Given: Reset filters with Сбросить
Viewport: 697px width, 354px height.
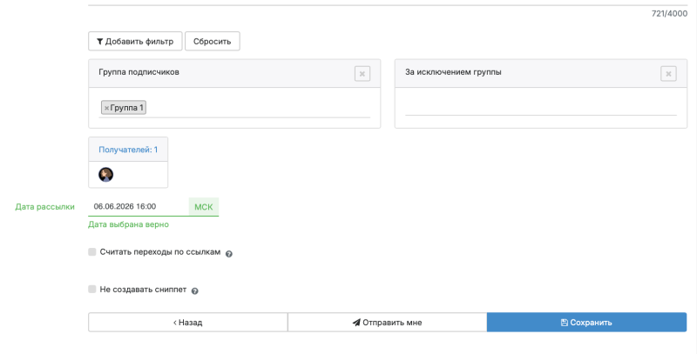Looking at the screenshot, I should (212, 41).
